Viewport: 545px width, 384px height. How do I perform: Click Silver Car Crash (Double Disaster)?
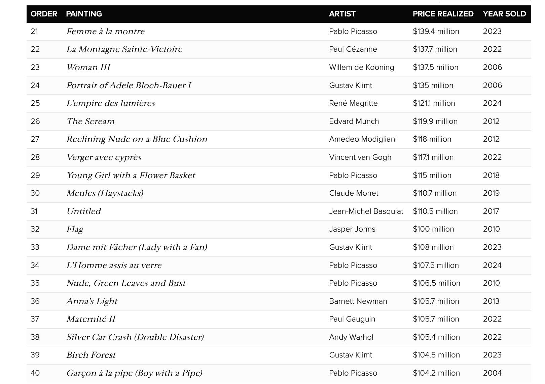tap(135, 337)
